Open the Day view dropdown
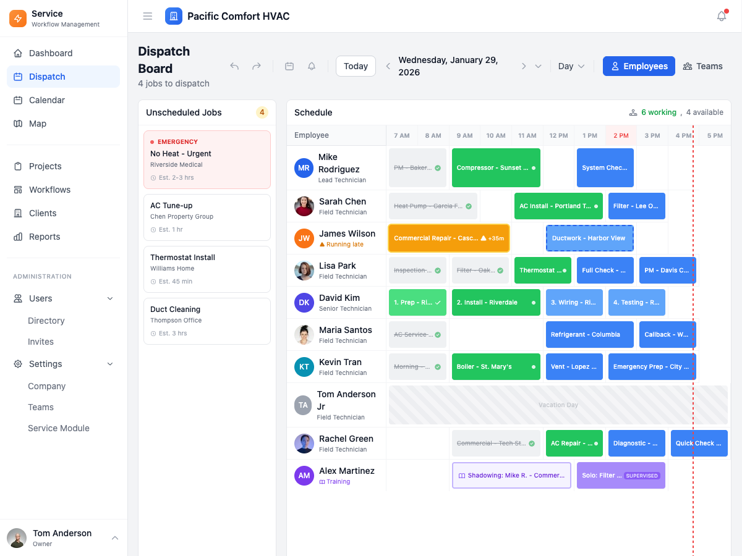 [570, 65]
